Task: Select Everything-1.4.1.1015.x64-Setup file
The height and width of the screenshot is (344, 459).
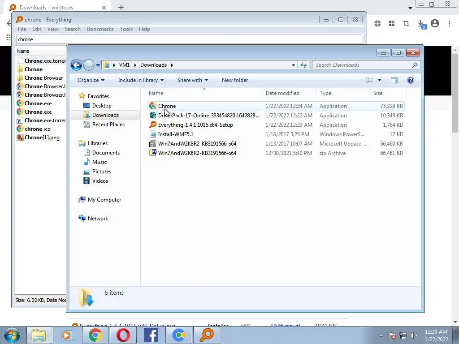Action: (x=276, y=125)
